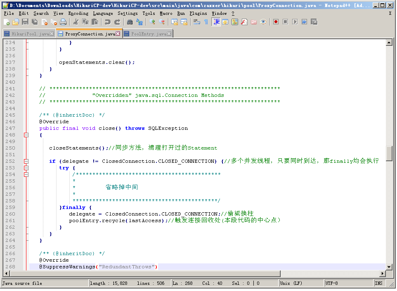The image size is (397, 291).
Task: Toggle synchronized vertical scrolling icon
Action: (175, 22)
